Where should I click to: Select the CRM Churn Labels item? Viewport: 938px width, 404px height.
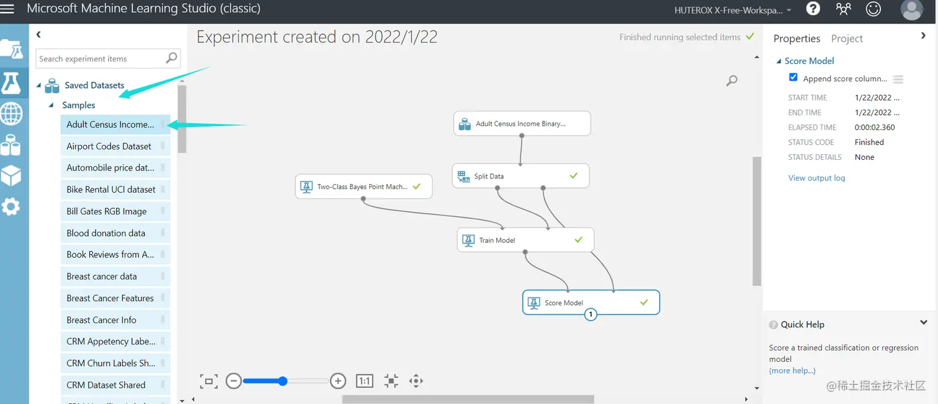tap(115, 363)
